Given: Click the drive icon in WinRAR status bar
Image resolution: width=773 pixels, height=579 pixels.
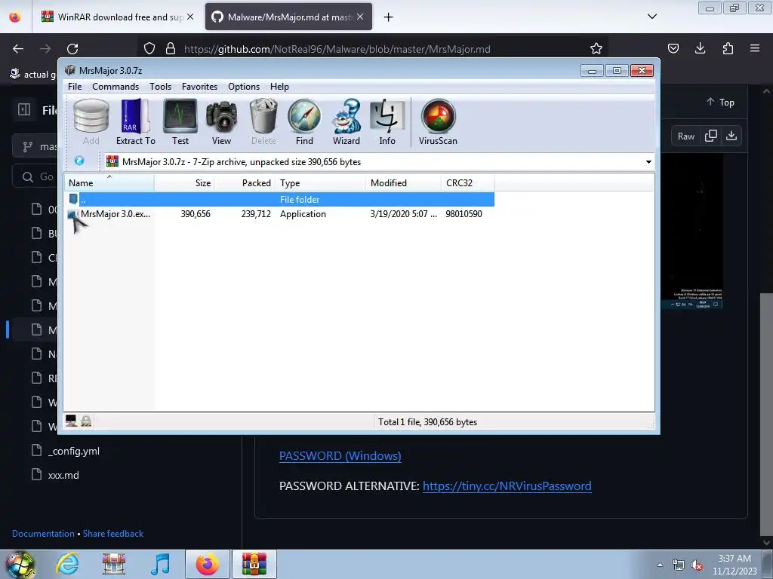Looking at the screenshot, I should pos(71,421).
